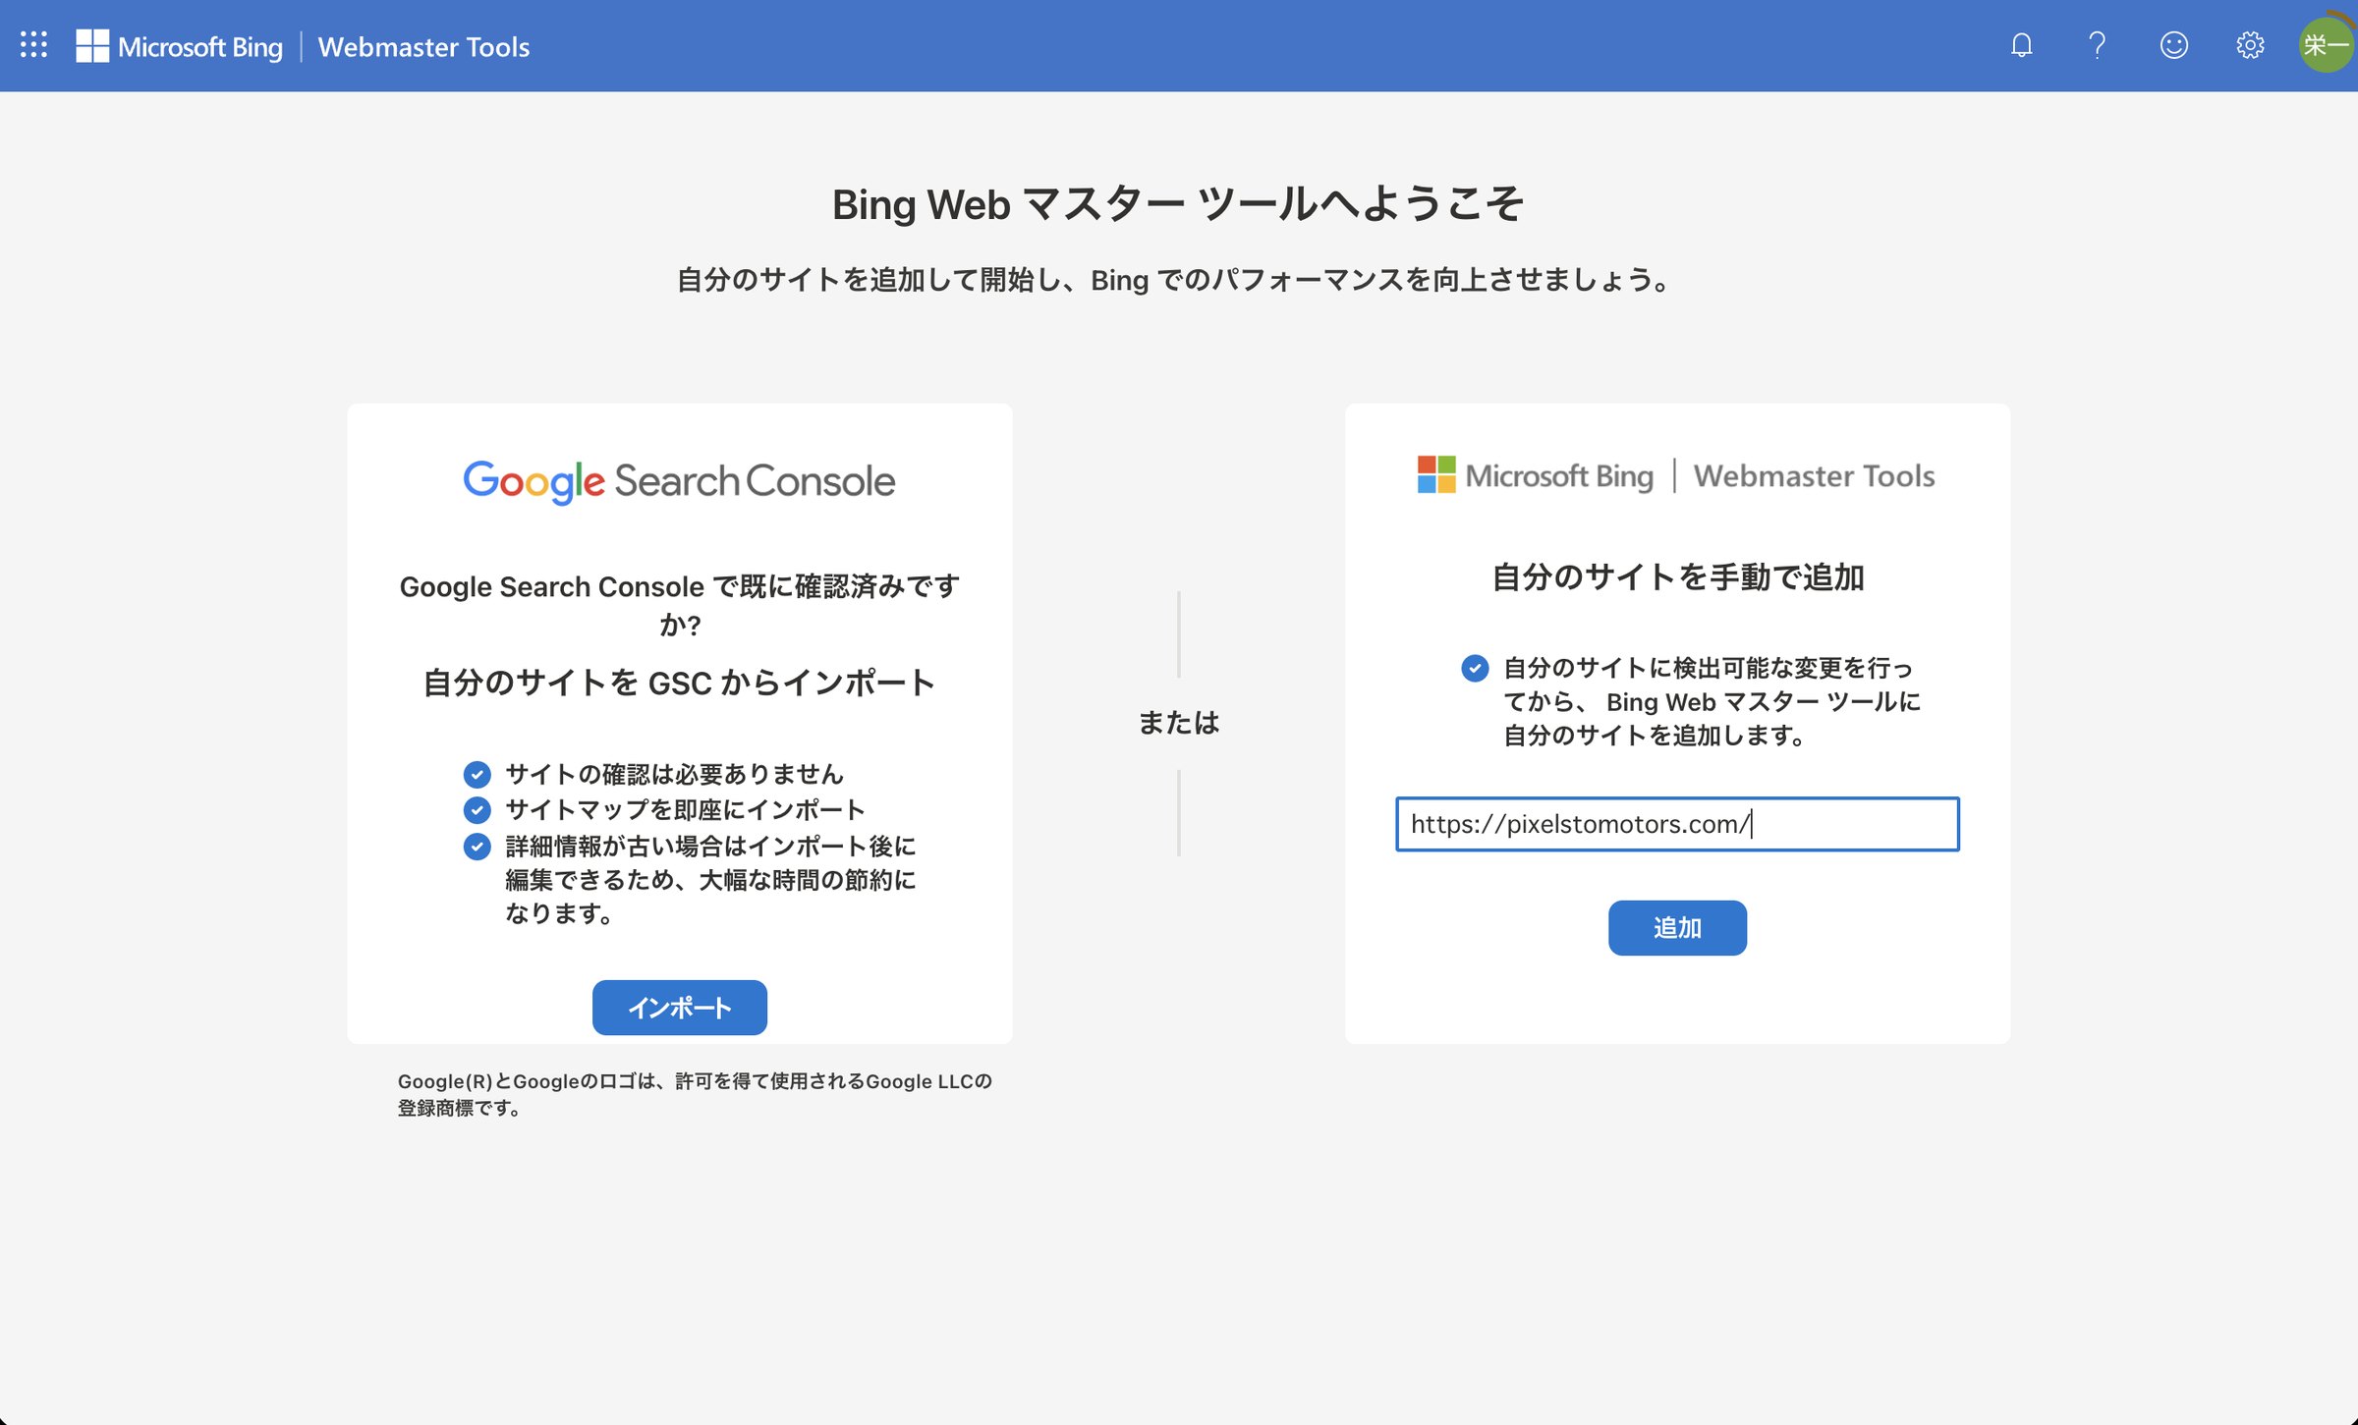Viewport: 2358px width, 1425px height.
Task: Click the Google LLC trademark notice text
Action: (x=695, y=1094)
